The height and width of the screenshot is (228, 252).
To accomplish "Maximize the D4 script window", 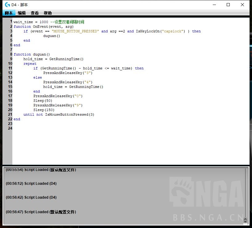I will (x=228, y=5).
